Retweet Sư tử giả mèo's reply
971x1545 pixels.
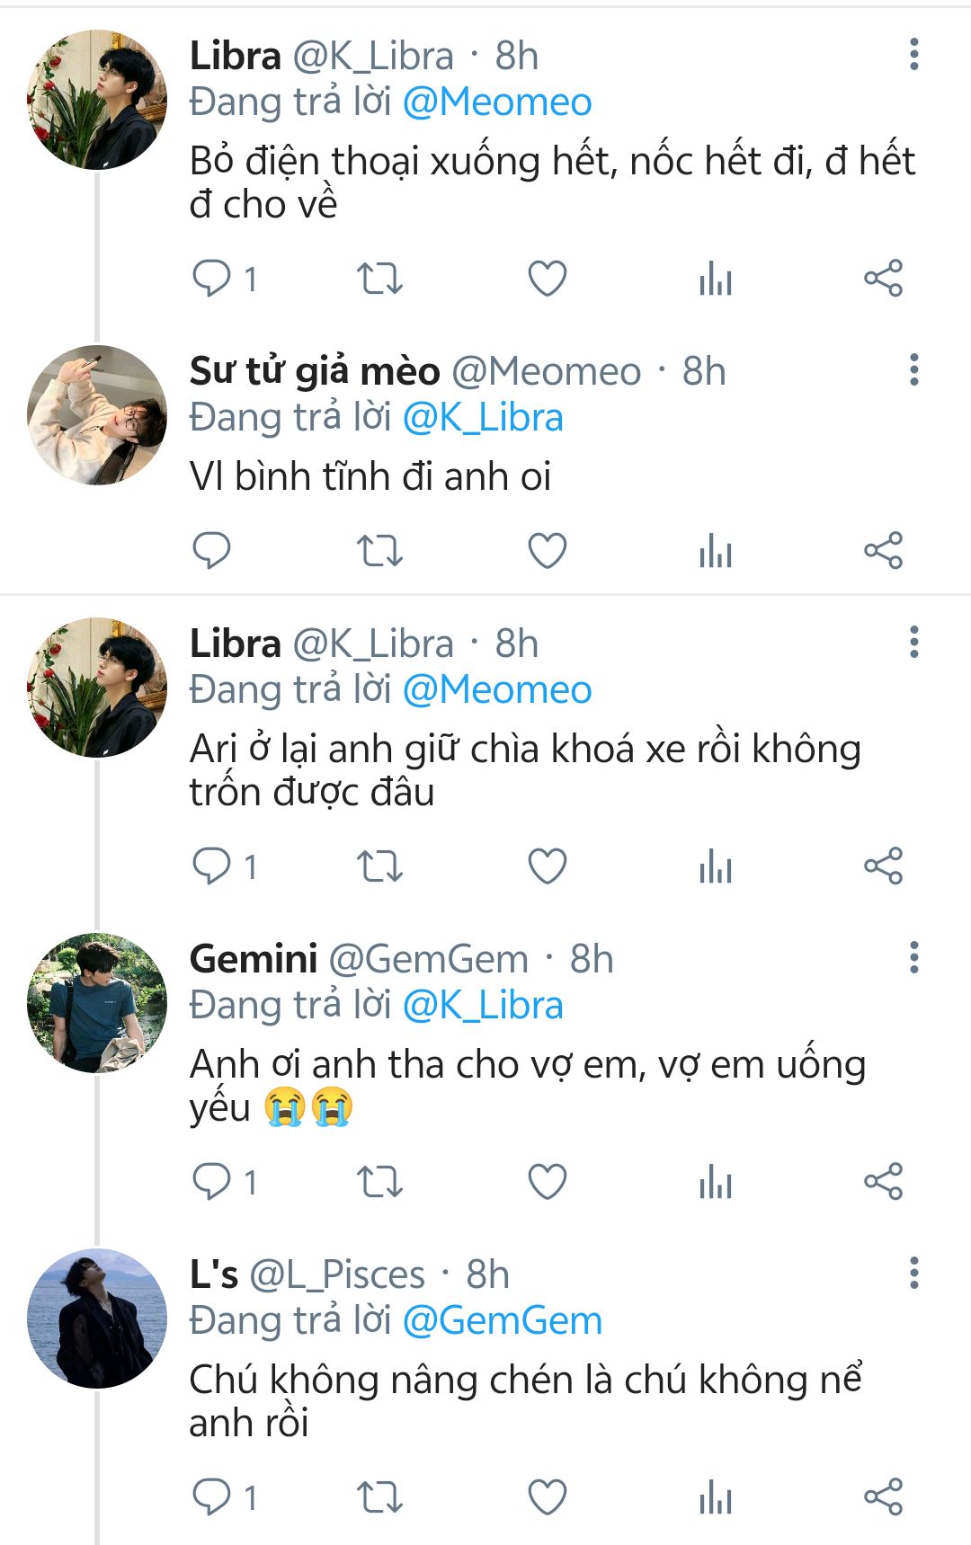pos(379,551)
